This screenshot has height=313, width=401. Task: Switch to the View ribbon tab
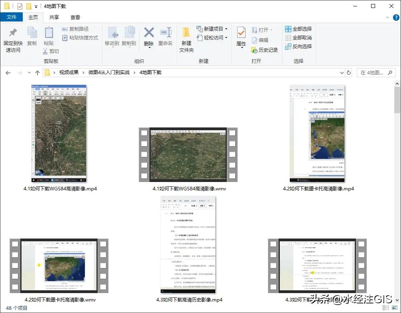click(75, 17)
